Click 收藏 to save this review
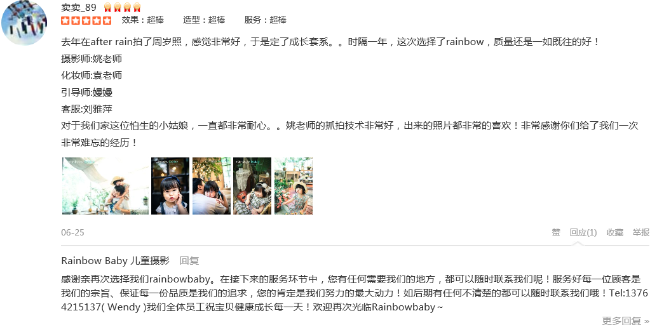The height and width of the screenshot is (325, 650). click(615, 233)
